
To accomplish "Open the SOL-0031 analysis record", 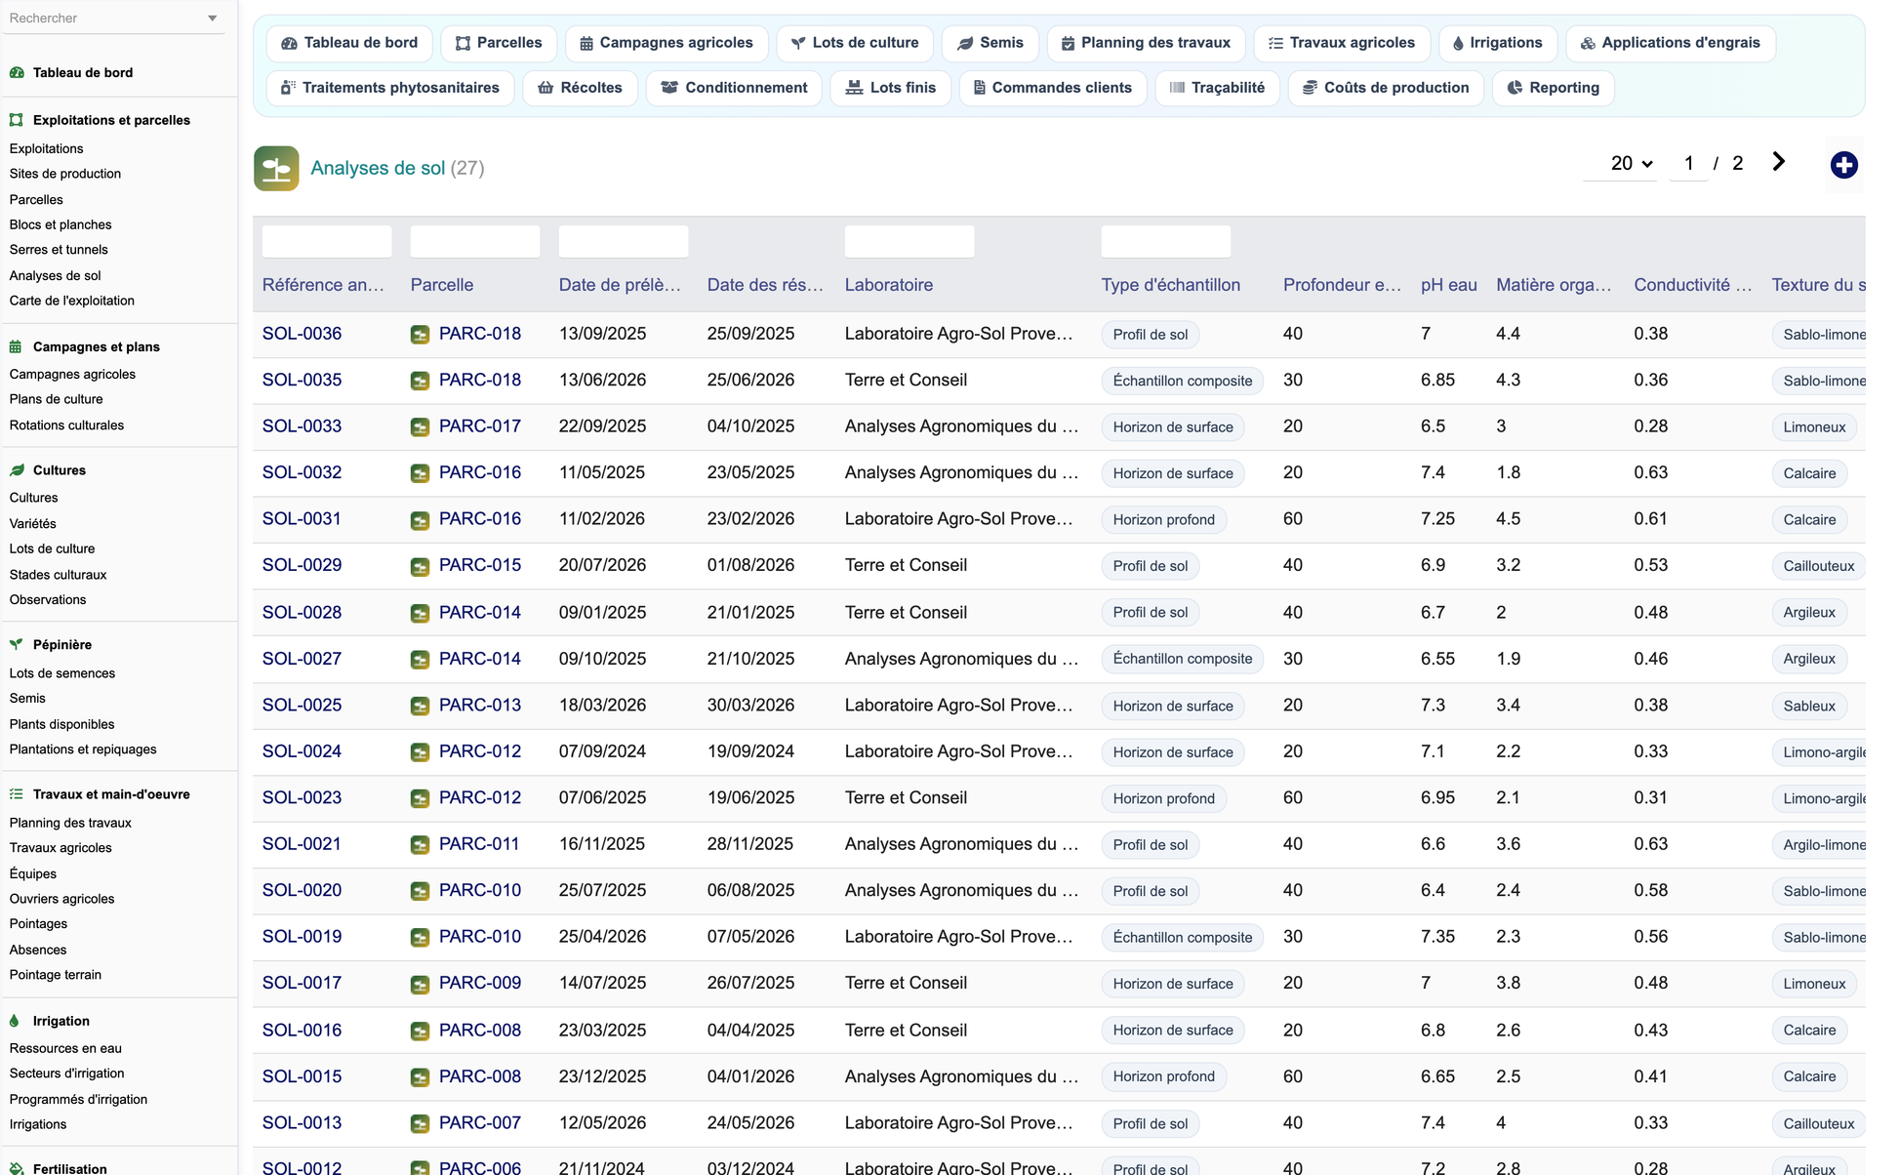I will (302, 519).
